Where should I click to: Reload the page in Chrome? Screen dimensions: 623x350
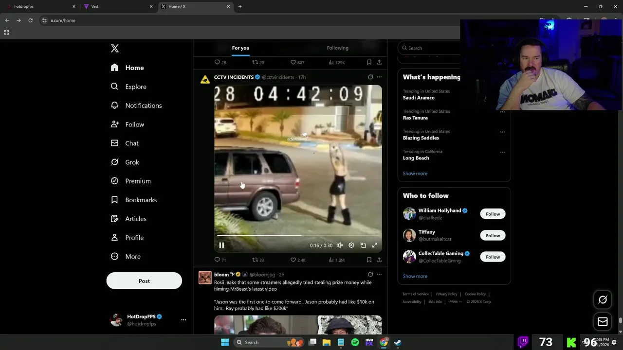30,20
